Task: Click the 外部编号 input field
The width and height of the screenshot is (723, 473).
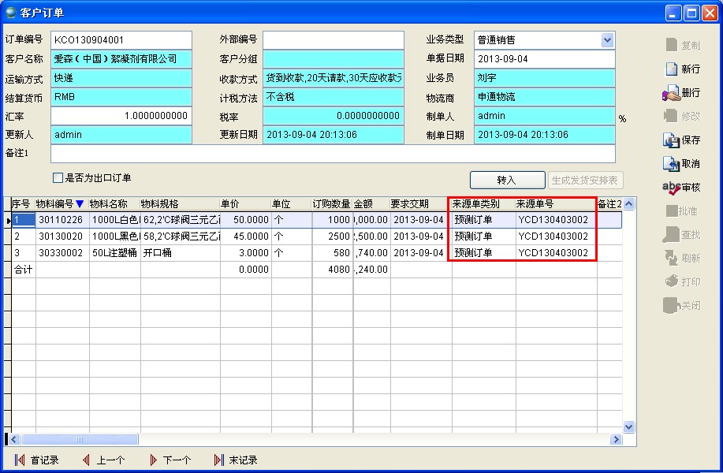Action: [x=333, y=40]
